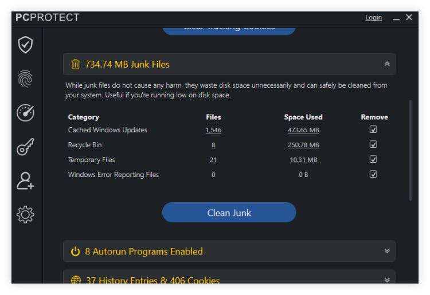Click the Clean Junk button
The width and height of the screenshot is (430, 295).
point(229,213)
